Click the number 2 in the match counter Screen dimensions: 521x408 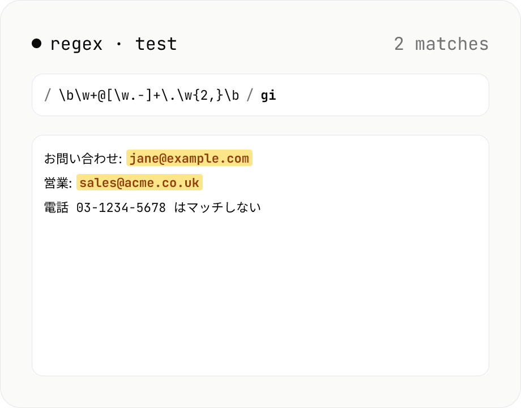[399, 44]
